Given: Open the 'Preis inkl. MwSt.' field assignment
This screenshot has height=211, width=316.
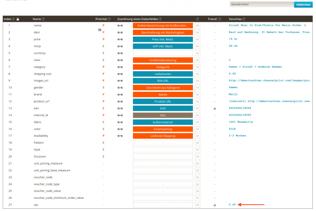Looking at the screenshot, I should [163, 39].
